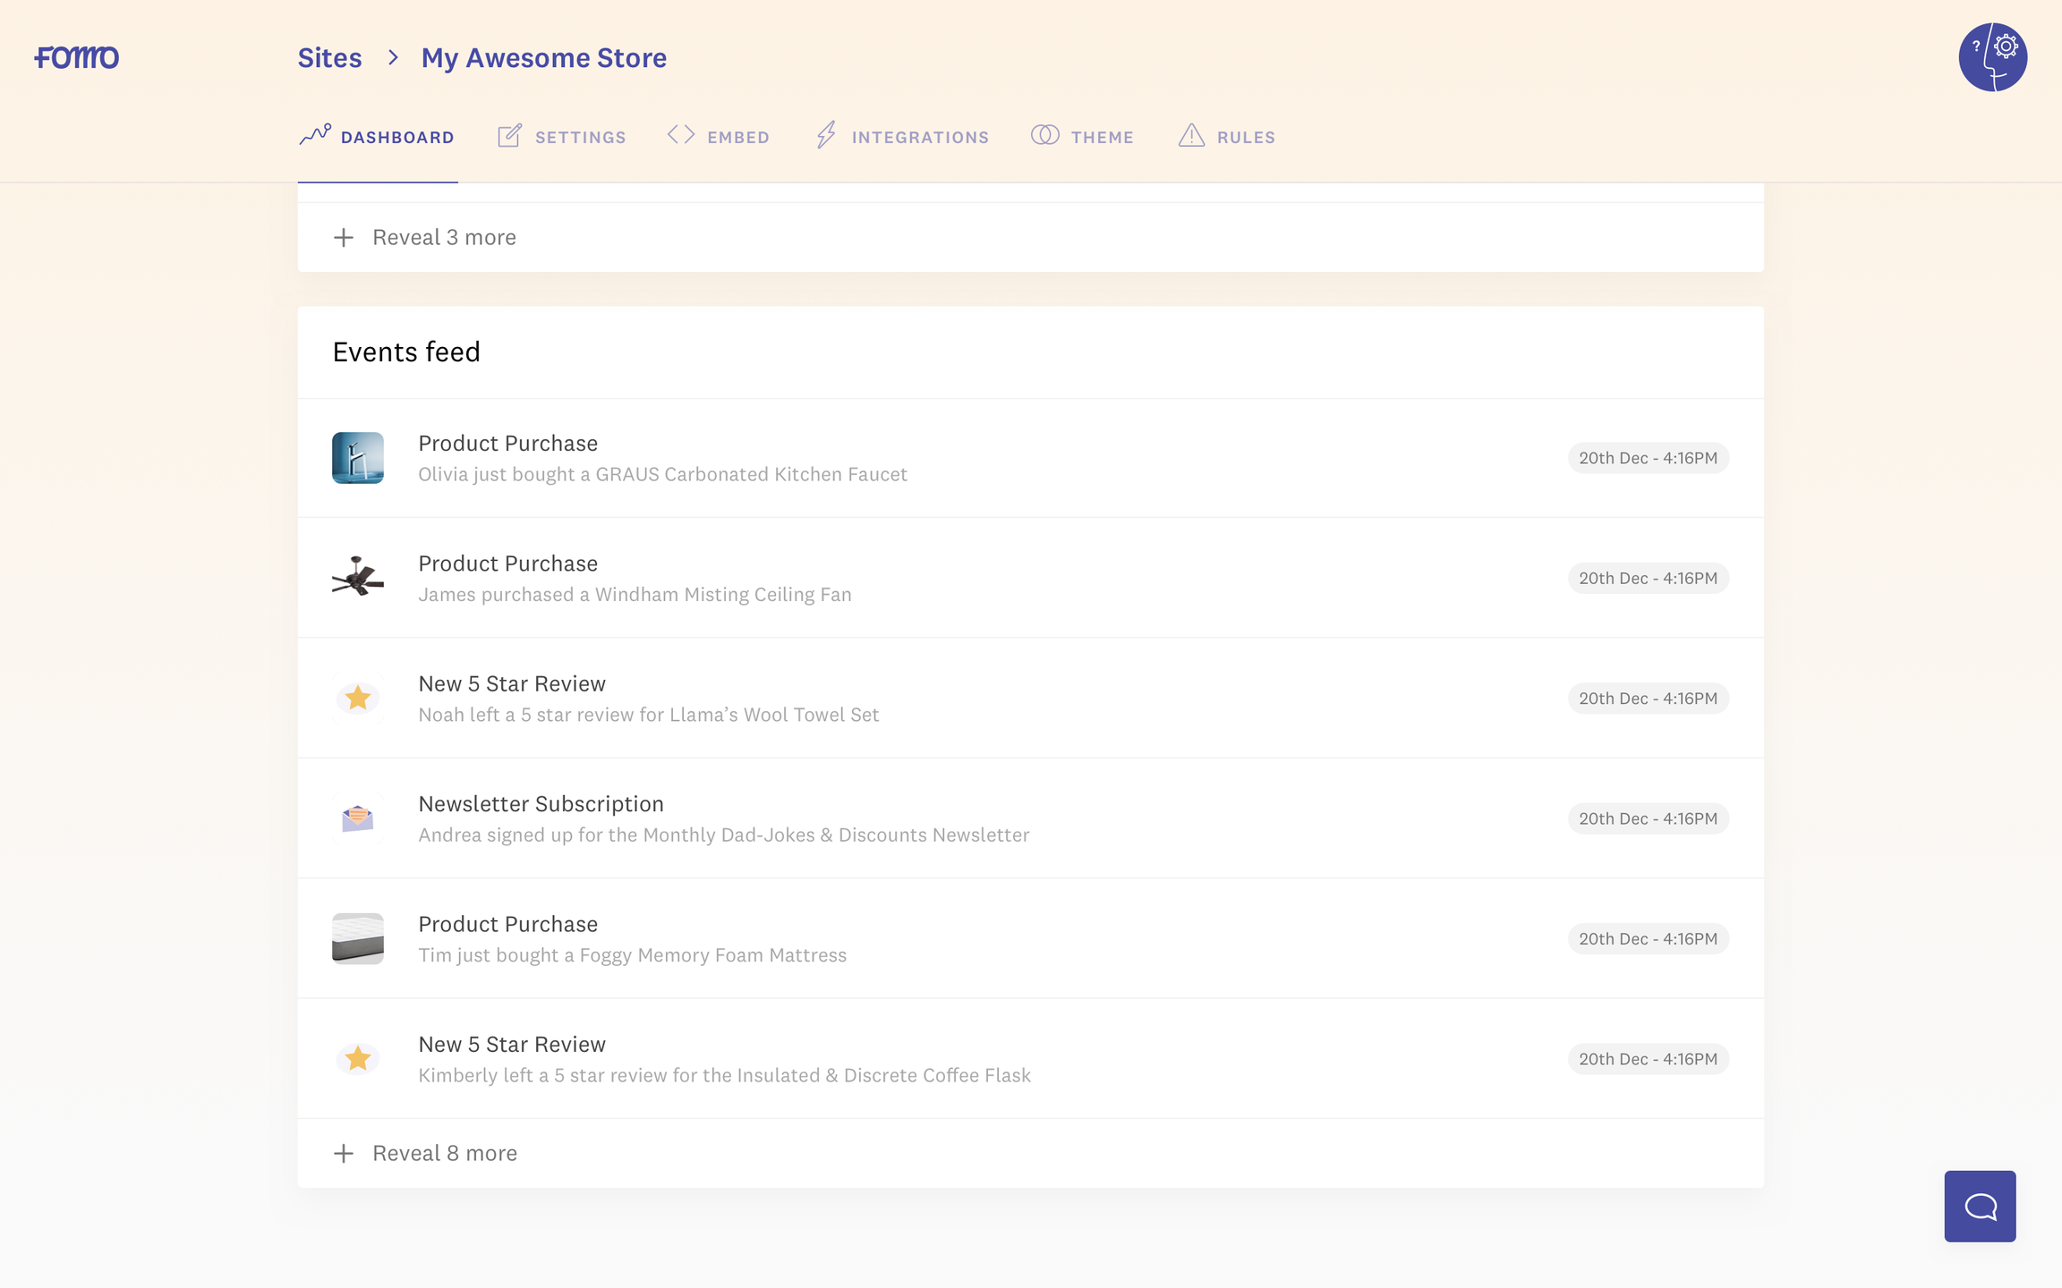Screen dimensions: 2062x1288
Task: Click the kitchen faucet product thumbnail
Action: [x=358, y=458]
